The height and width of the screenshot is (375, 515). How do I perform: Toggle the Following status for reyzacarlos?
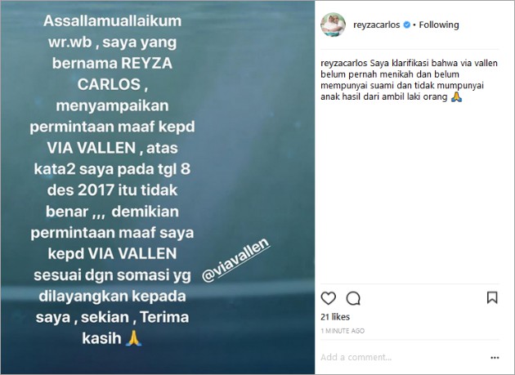[439, 25]
